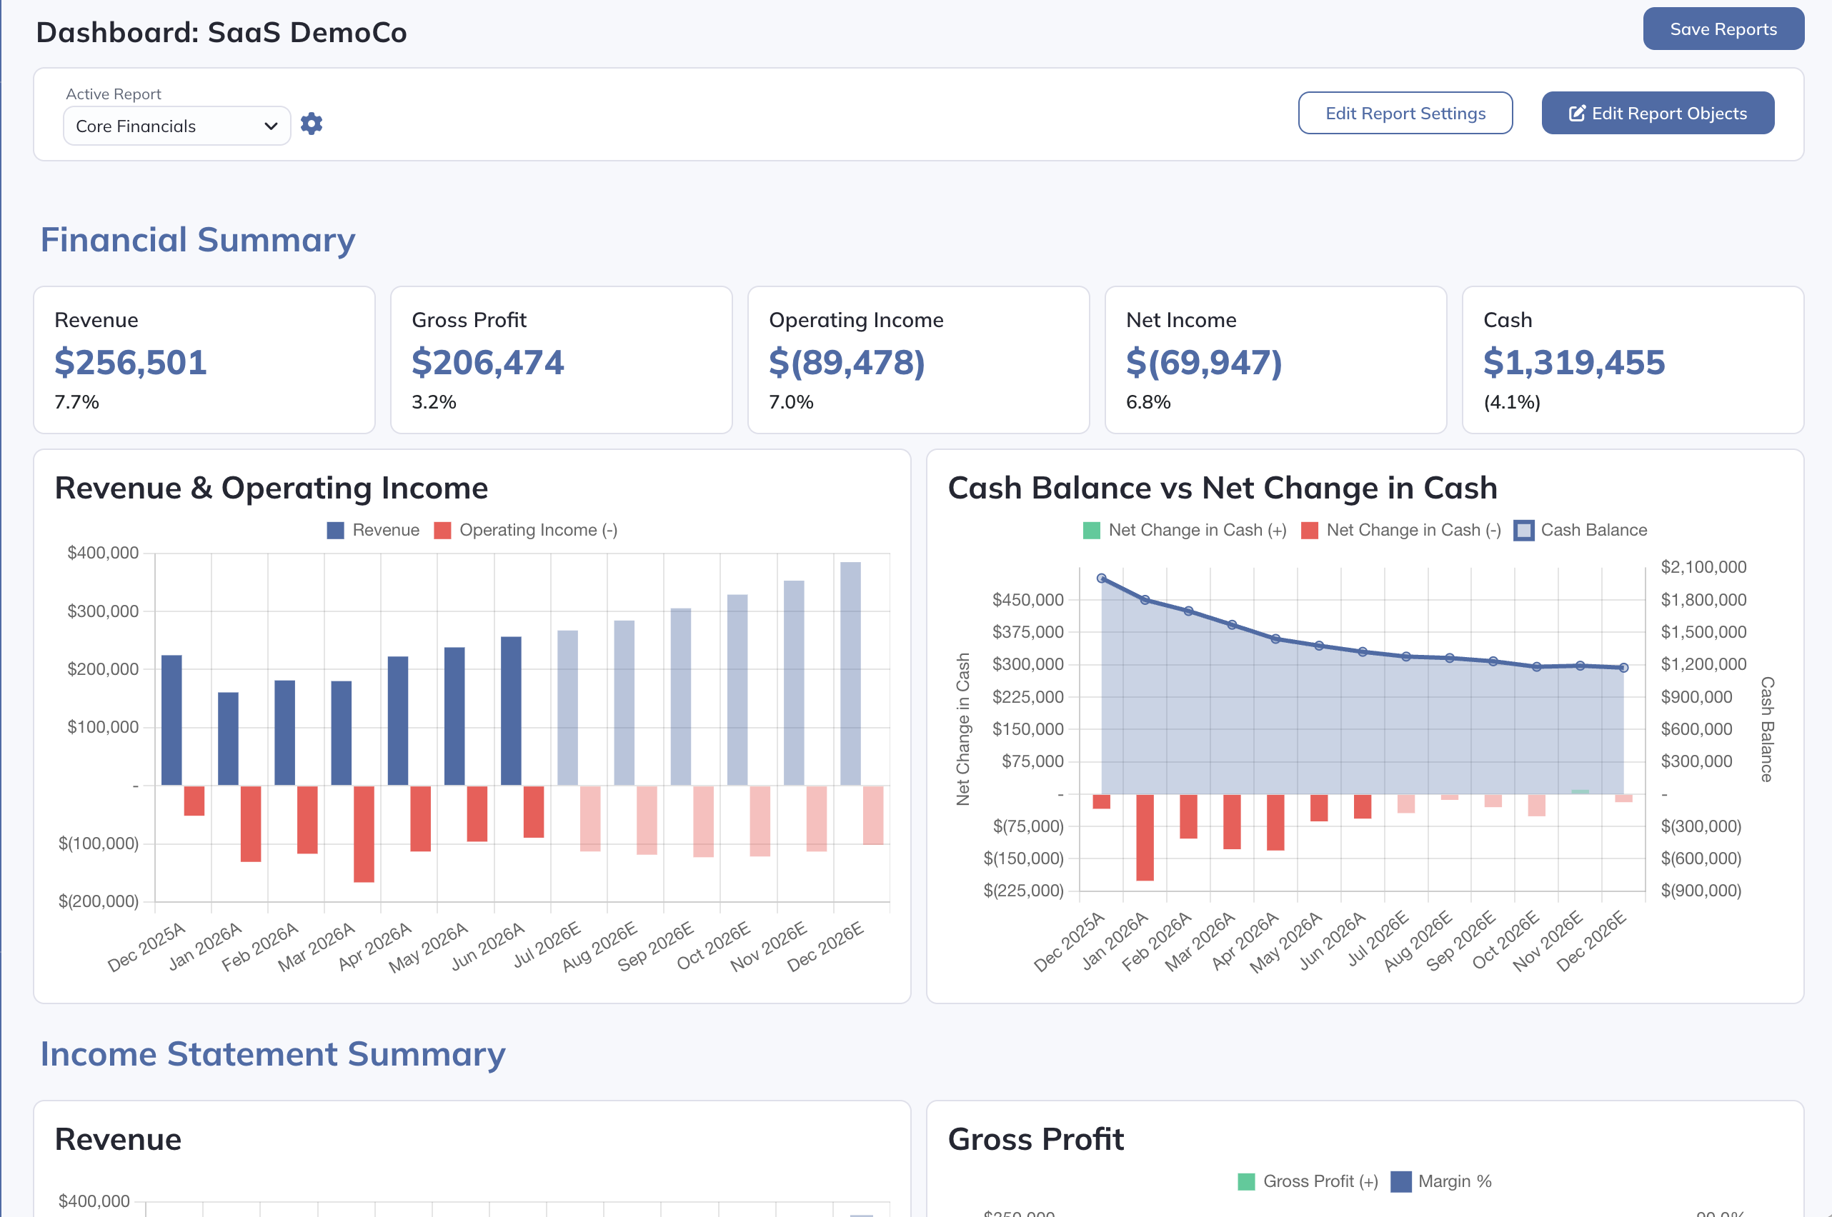Image resolution: width=1832 pixels, height=1217 pixels.
Task: Click the $206,474 gross profit value
Action: point(487,363)
